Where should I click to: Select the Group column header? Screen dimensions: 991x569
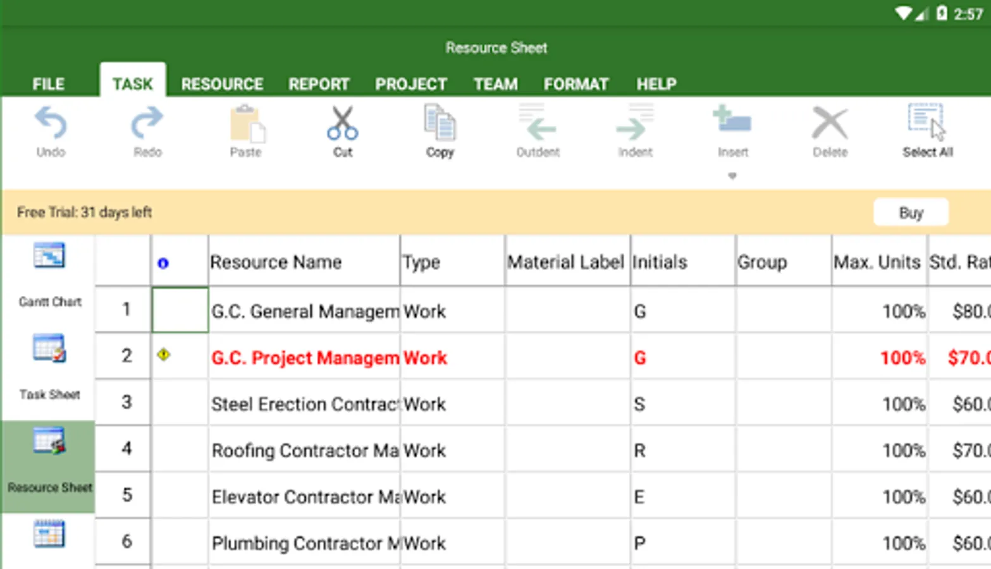tap(784, 261)
